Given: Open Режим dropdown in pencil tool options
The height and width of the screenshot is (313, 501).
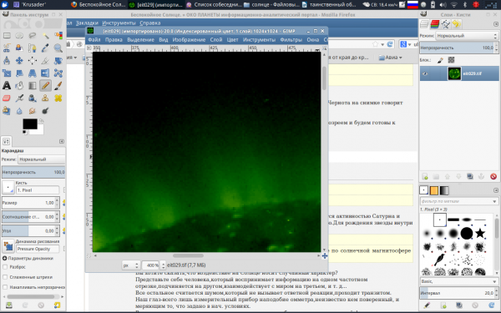Looking at the screenshot, I should [x=41, y=159].
